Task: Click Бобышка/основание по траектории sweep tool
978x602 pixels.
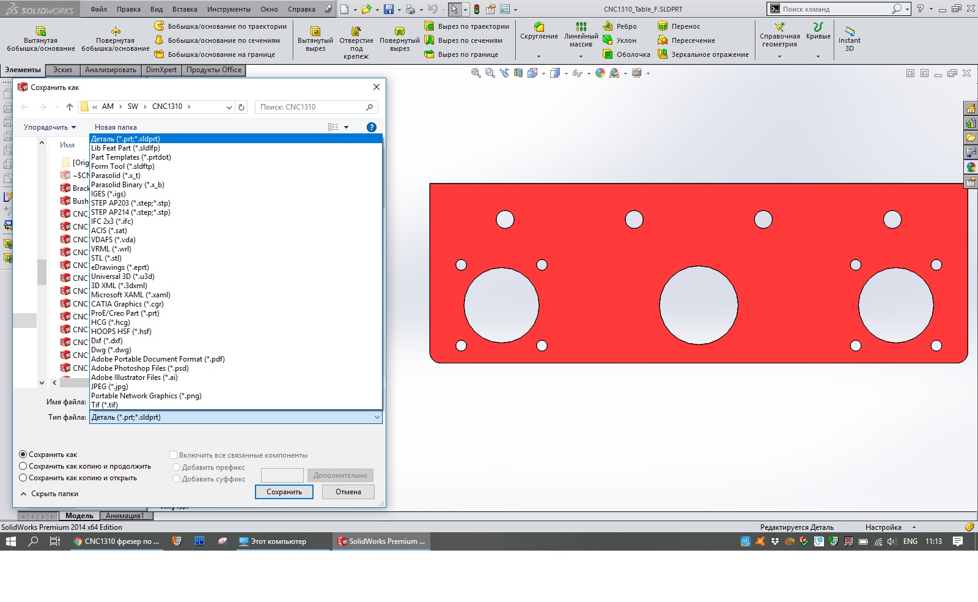Action: tap(221, 26)
